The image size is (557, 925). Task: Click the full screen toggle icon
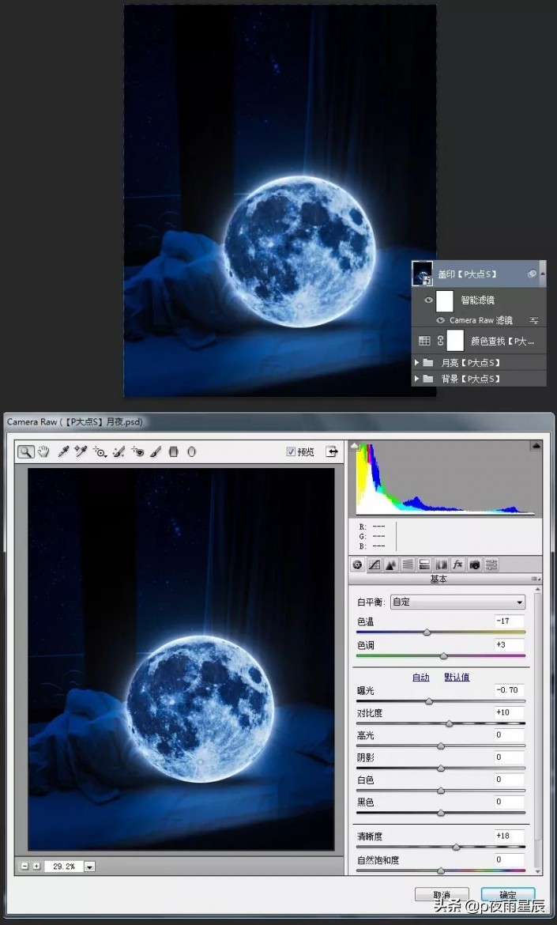(331, 451)
